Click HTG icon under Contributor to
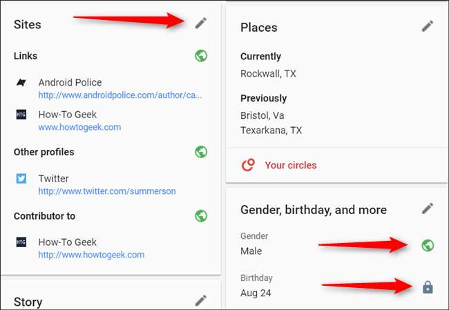This screenshot has height=310, width=449. click(x=21, y=242)
